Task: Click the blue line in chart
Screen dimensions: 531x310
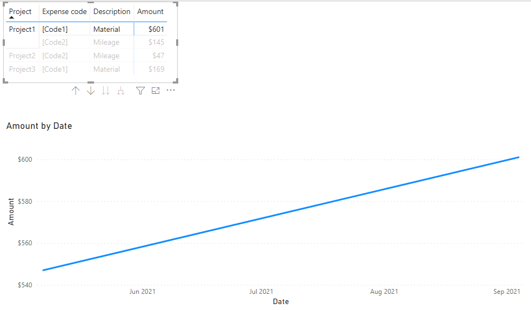Action: (281, 213)
